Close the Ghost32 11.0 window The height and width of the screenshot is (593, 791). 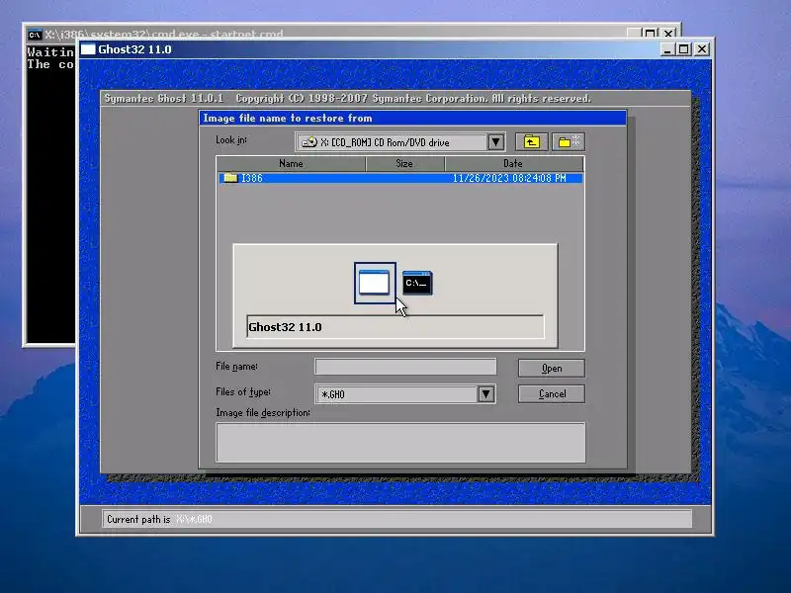[702, 49]
